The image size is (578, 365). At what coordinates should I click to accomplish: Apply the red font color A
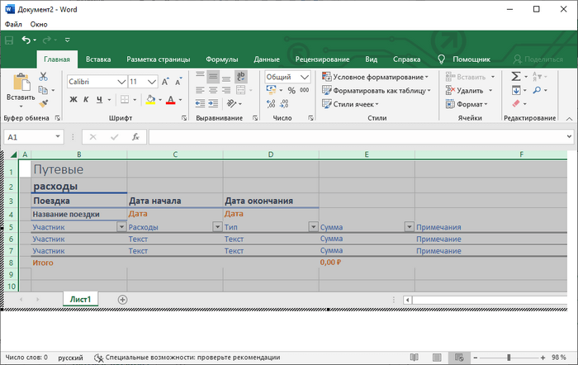click(170, 100)
